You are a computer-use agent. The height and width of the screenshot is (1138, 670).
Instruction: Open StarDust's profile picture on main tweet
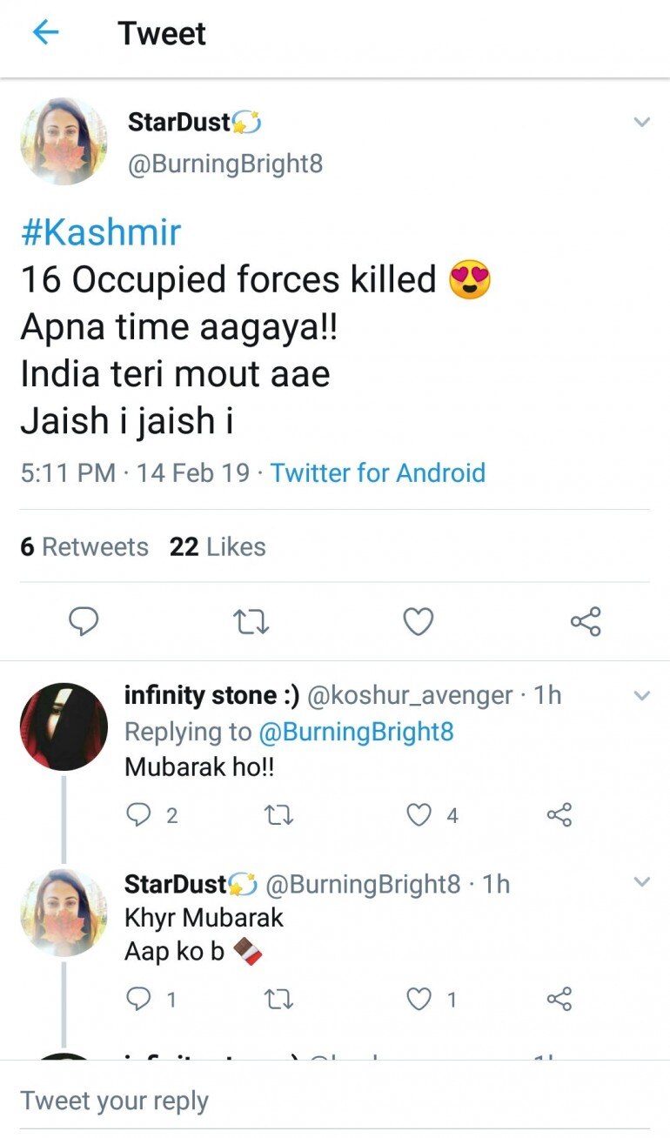click(64, 141)
